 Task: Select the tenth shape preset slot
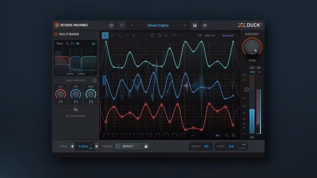coord(183,135)
